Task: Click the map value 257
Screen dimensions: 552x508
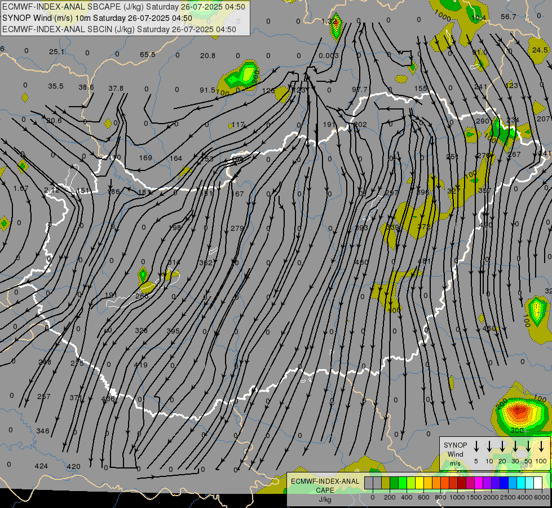Action: 44,396
